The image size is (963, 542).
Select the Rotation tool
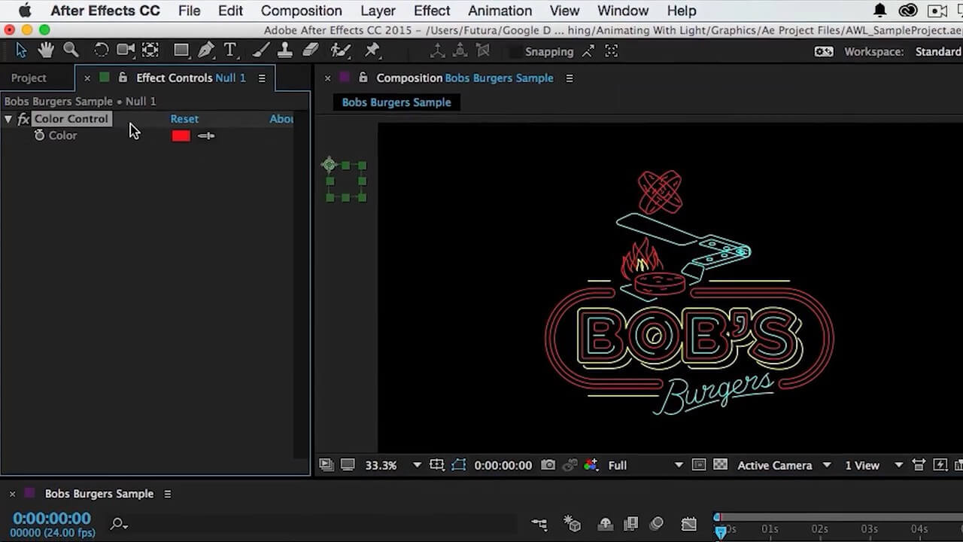click(101, 50)
